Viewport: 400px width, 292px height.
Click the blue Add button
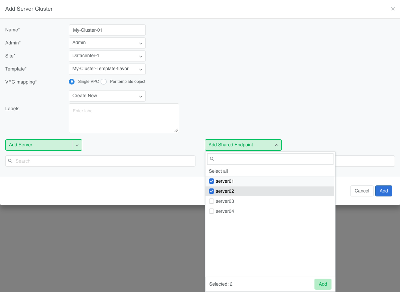coord(384,191)
